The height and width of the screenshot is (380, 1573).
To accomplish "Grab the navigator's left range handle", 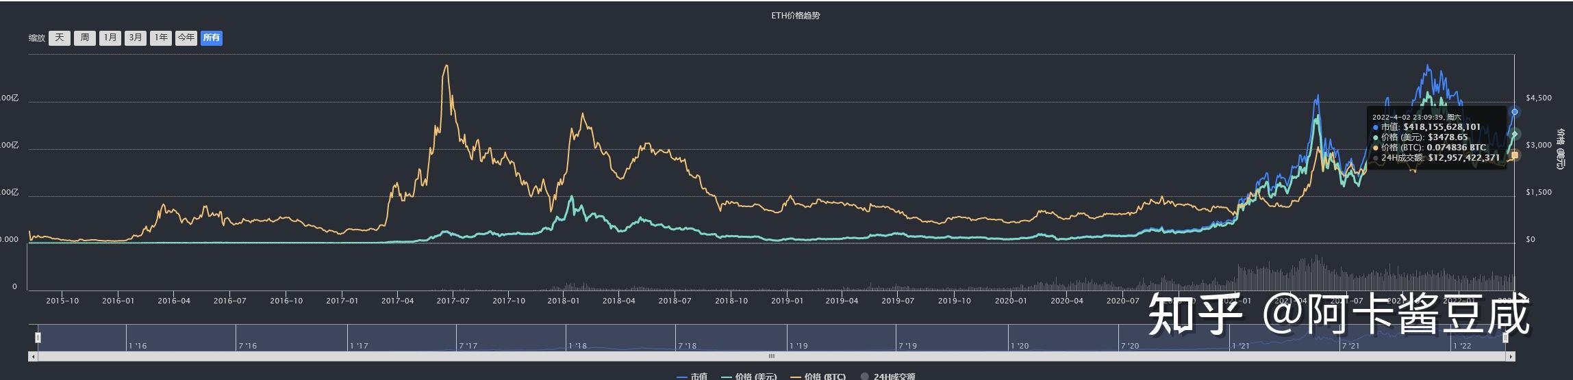I will tap(38, 337).
